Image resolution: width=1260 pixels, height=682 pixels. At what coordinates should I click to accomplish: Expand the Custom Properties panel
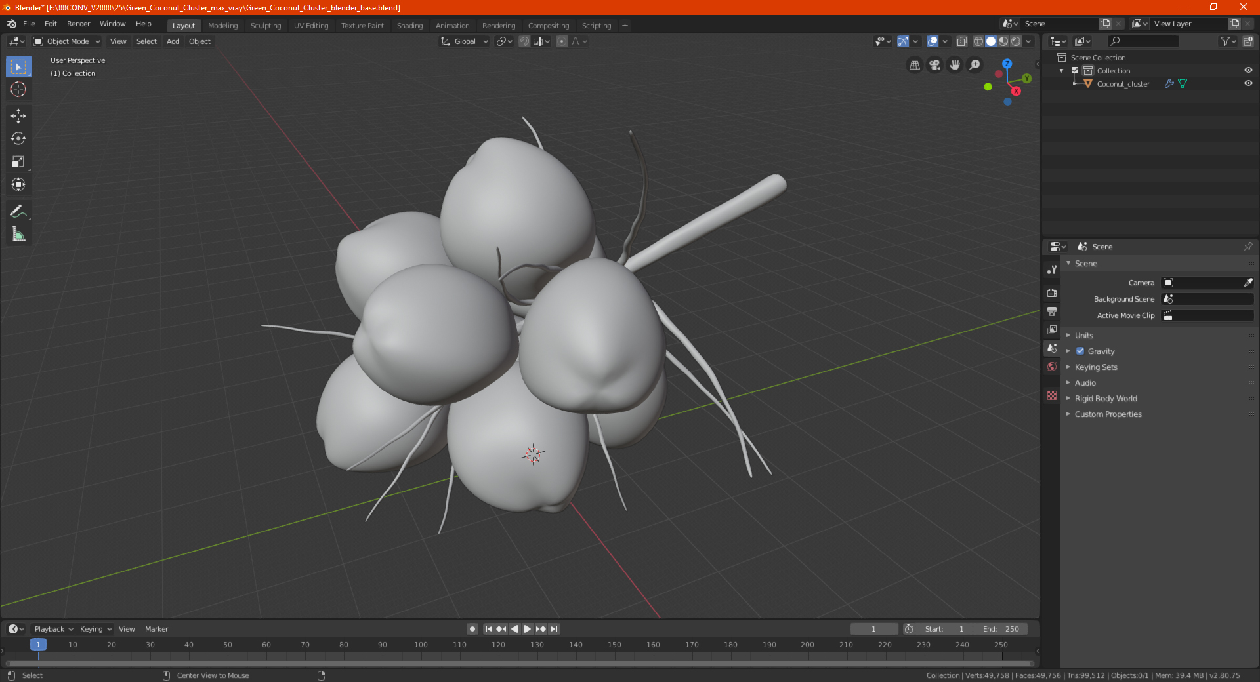(x=1108, y=414)
